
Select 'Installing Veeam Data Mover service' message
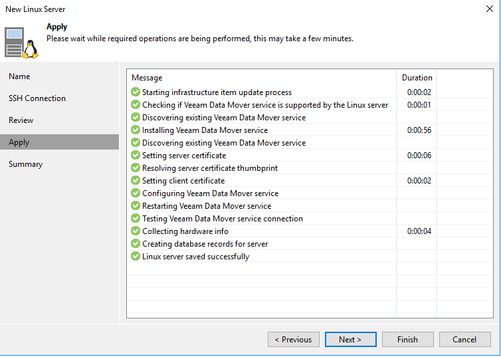[x=205, y=130]
